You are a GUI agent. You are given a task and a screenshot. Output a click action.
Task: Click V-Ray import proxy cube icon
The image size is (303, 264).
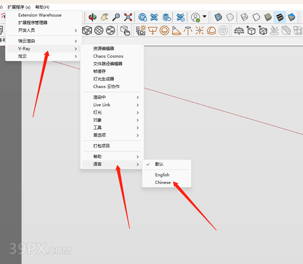[x=263, y=30]
